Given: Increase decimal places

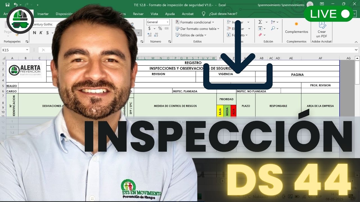Looking at the screenshot, I should pos(149,35).
